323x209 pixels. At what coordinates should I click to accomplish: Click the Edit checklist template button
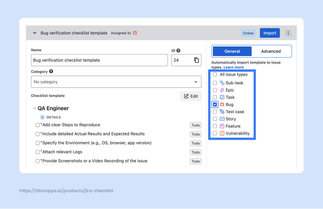point(191,96)
